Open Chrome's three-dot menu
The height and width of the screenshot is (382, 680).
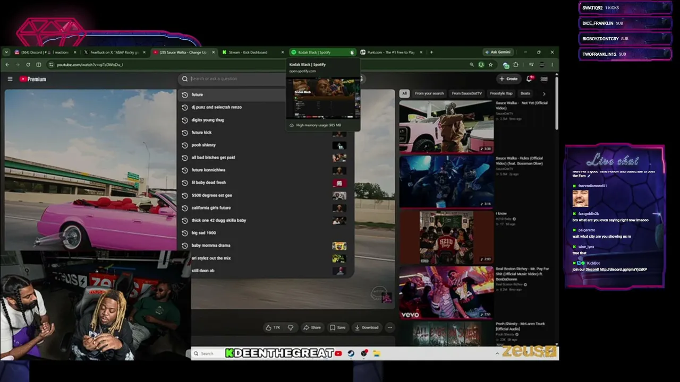tap(552, 65)
